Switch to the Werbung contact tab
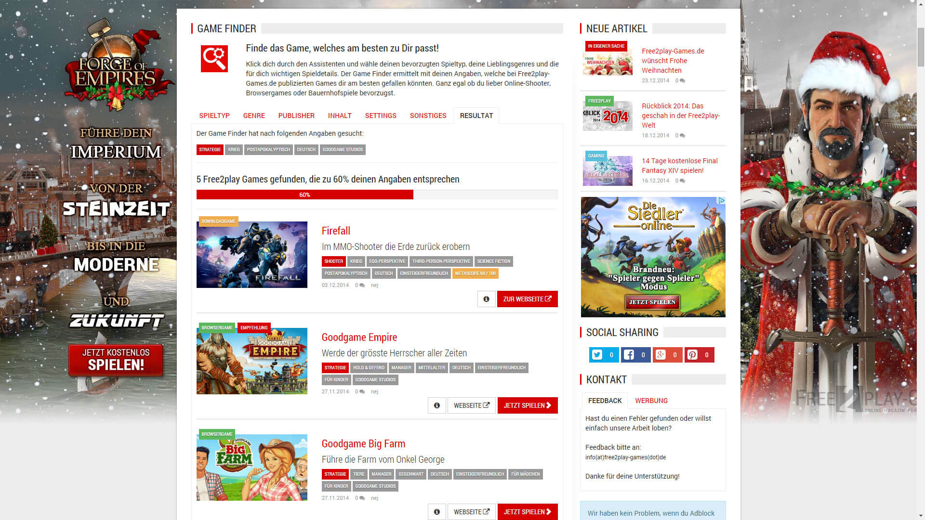925x520 pixels. point(651,401)
